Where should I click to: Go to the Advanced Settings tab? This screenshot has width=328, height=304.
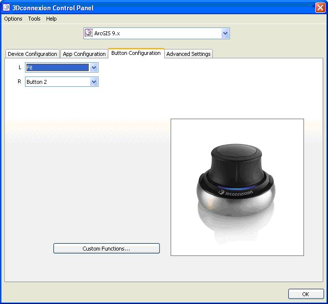pyautogui.click(x=188, y=54)
